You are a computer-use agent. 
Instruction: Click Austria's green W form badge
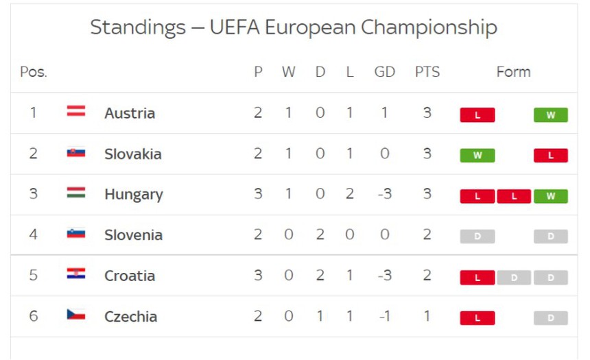pyautogui.click(x=550, y=115)
